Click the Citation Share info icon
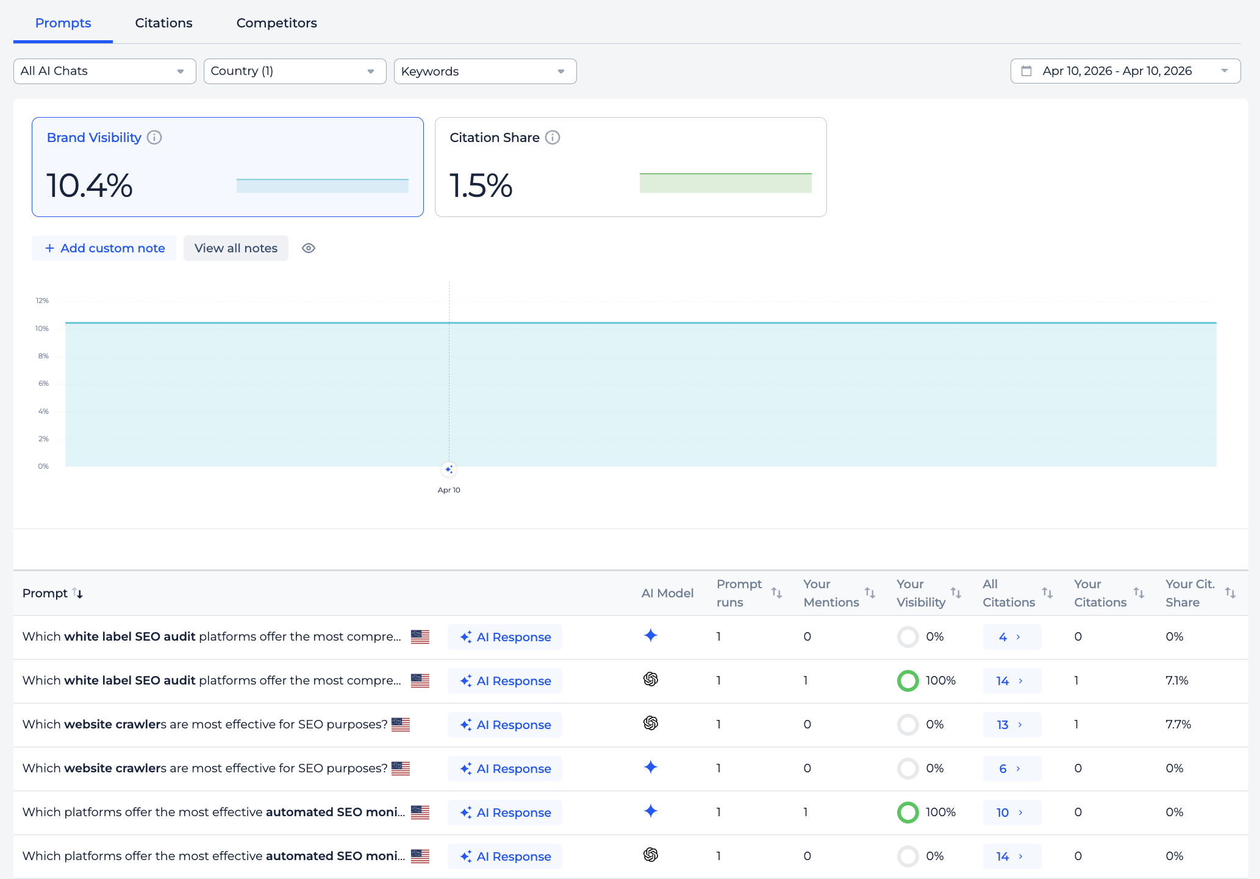 coord(553,138)
